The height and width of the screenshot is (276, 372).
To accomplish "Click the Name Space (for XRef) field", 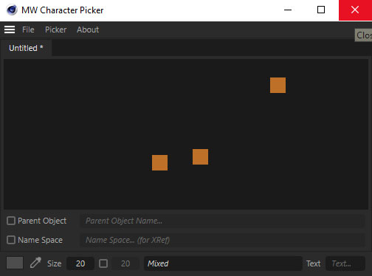I will 223,240.
